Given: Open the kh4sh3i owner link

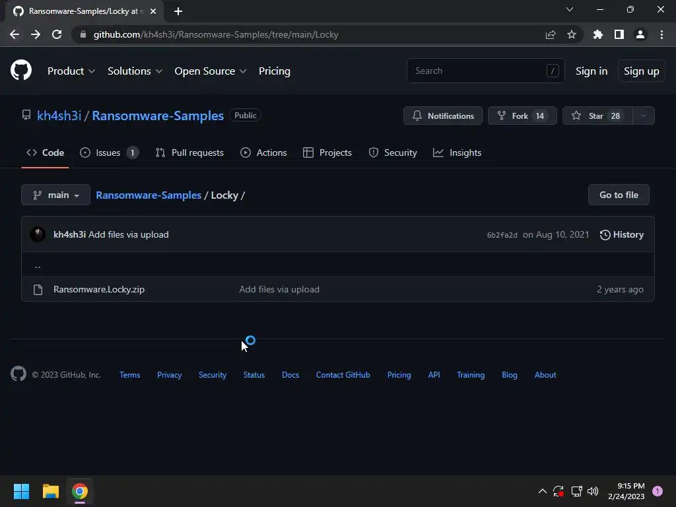Looking at the screenshot, I should click(x=59, y=116).
